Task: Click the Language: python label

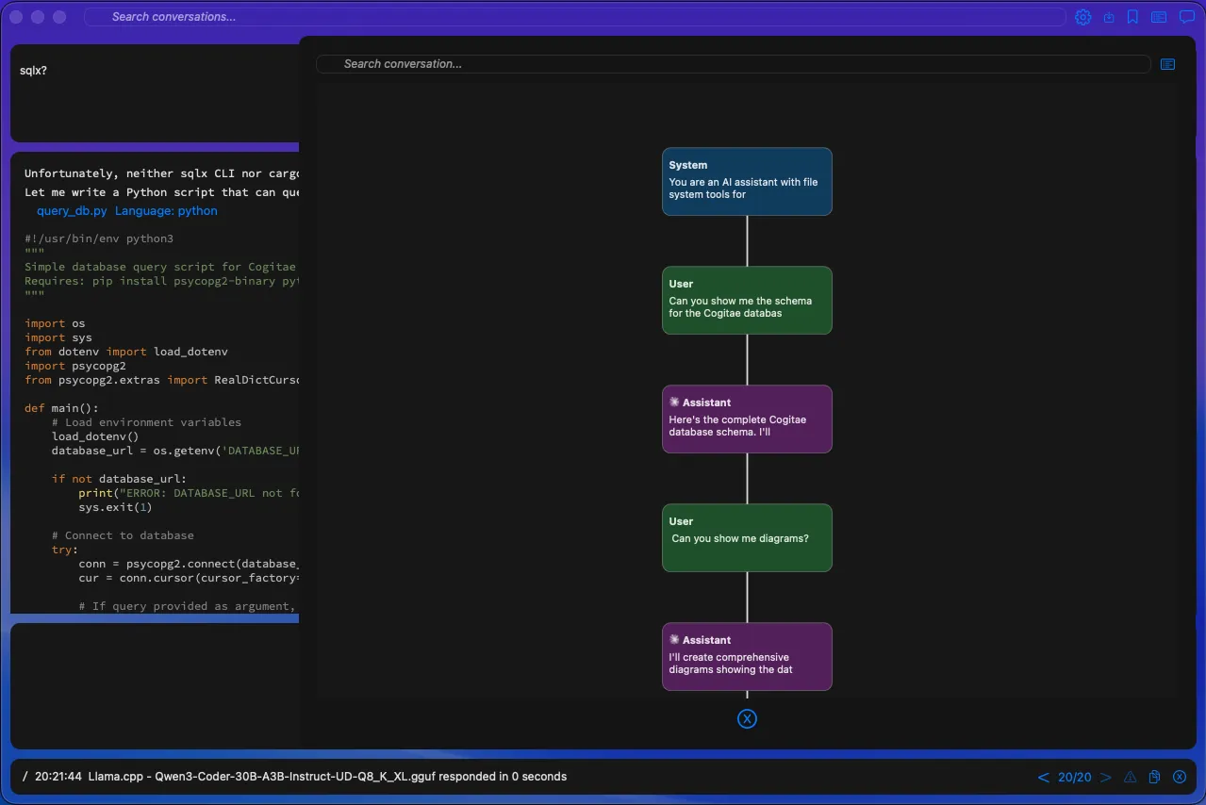Action: [166, 210]
